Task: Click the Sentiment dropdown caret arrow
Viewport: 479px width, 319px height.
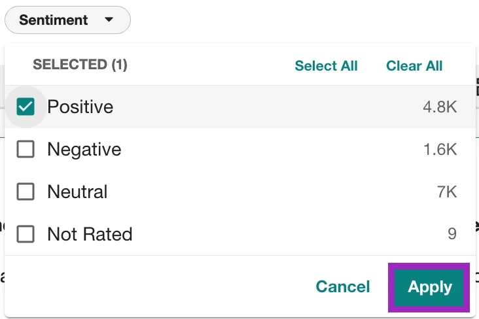Action: tap(109, 20)
